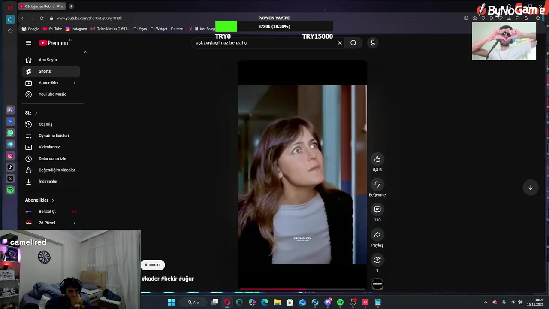Open 26 Piksel channel subscription
This screenshot has height=309, width=549.
pyautogui.click(x=51, y=223)
